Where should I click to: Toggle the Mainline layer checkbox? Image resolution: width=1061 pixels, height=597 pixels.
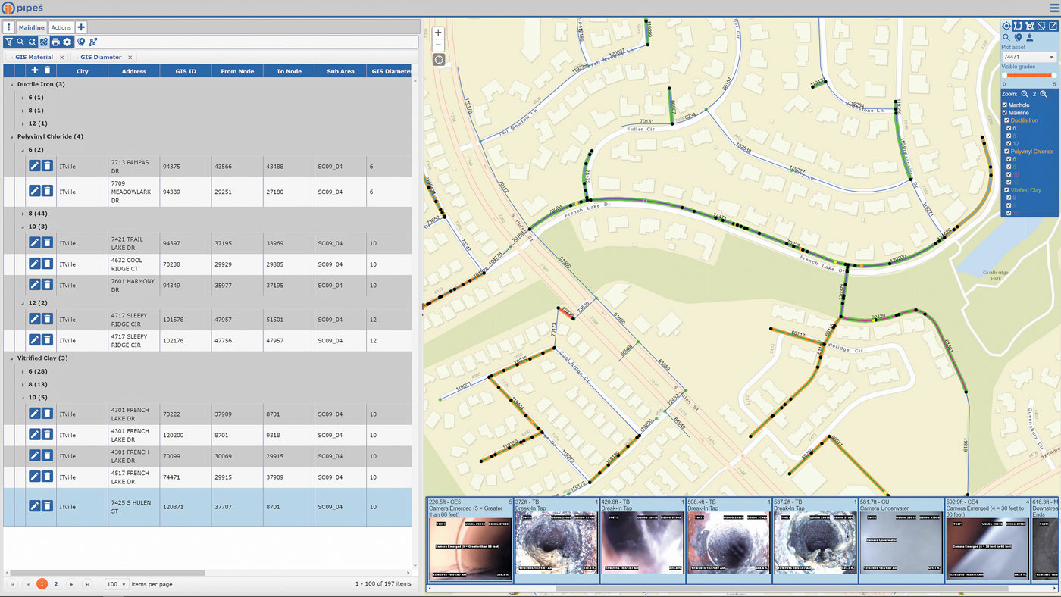point(1005,113)
